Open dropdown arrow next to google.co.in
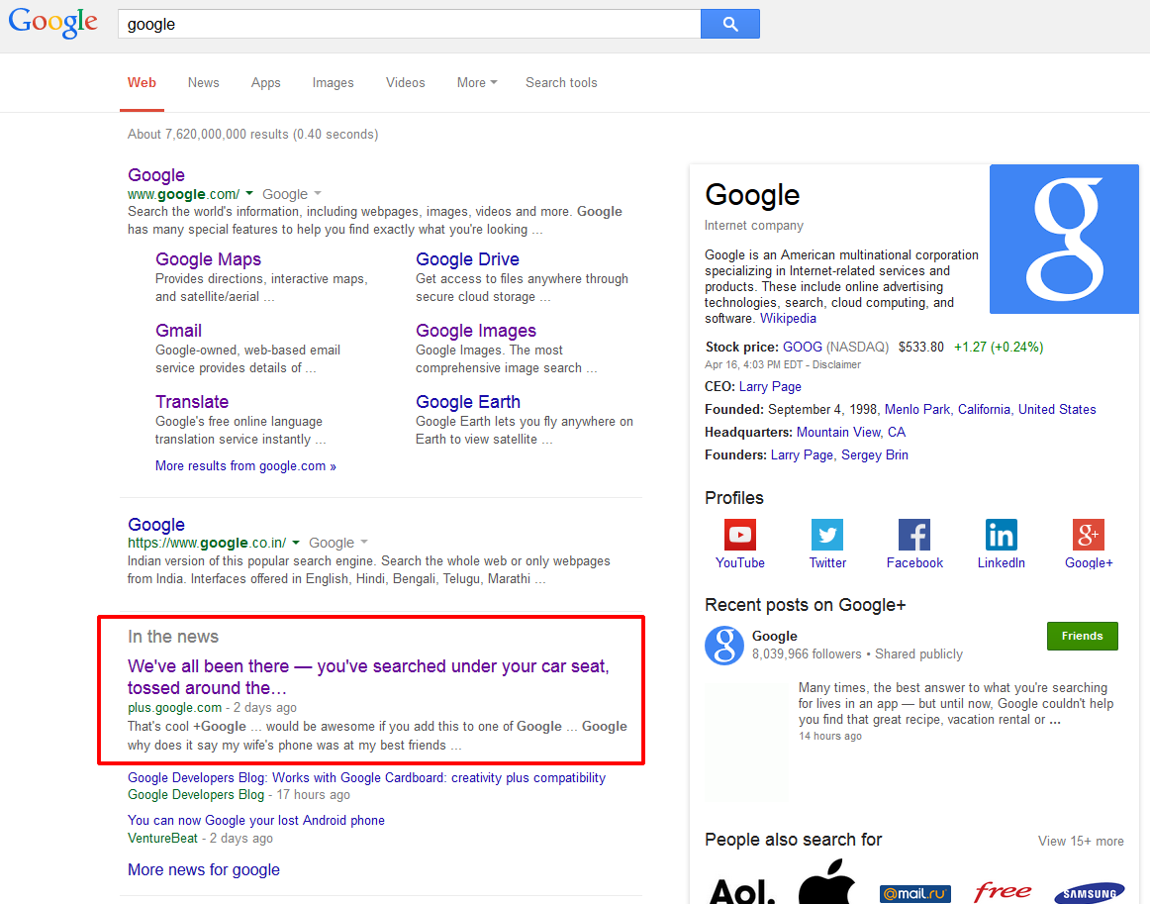 296,543
